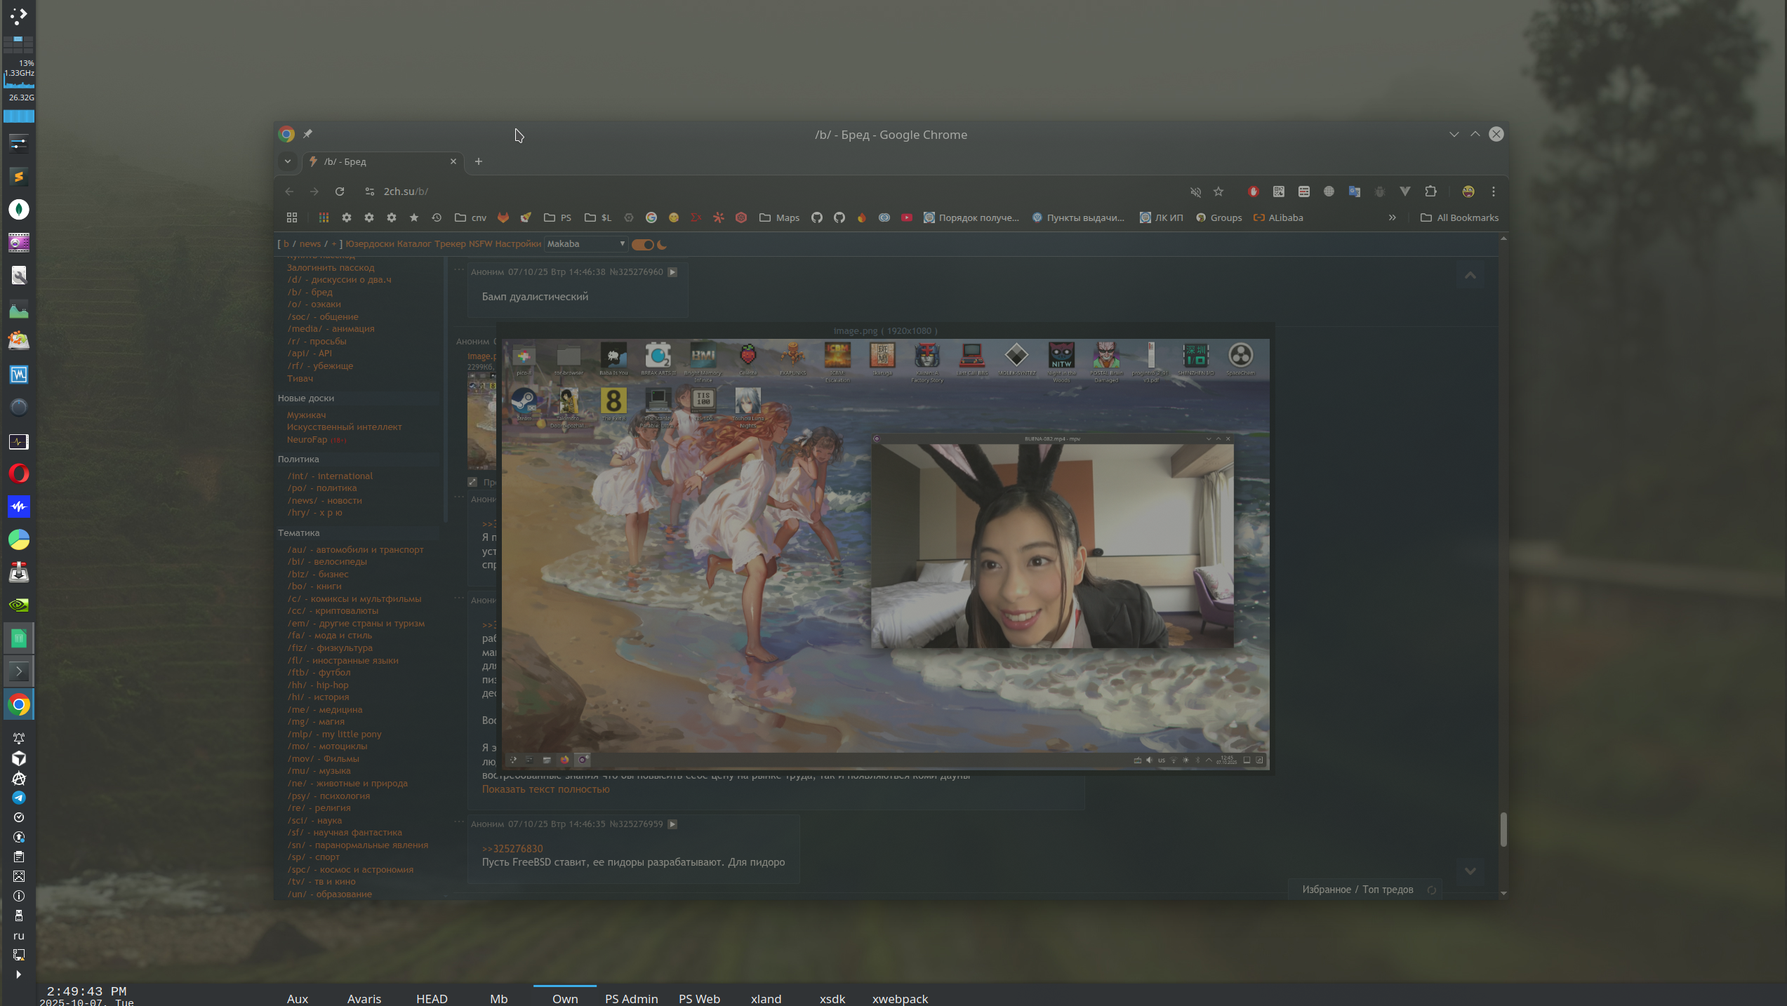Viewport: 1787px width, 1006px height.
Task: Toggle the dark theme switch
Action: (642, 245)
